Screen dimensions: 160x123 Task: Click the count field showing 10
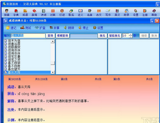125,36
